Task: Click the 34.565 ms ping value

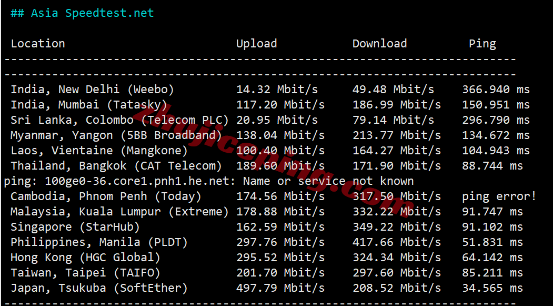Action: pos(492,288)
